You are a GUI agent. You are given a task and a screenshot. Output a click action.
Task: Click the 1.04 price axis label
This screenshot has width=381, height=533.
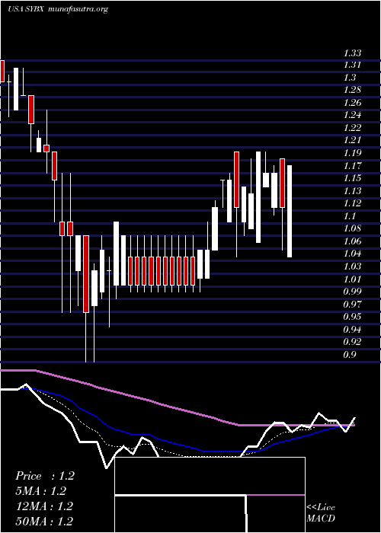pyautogui.click(x=352, y=254)
